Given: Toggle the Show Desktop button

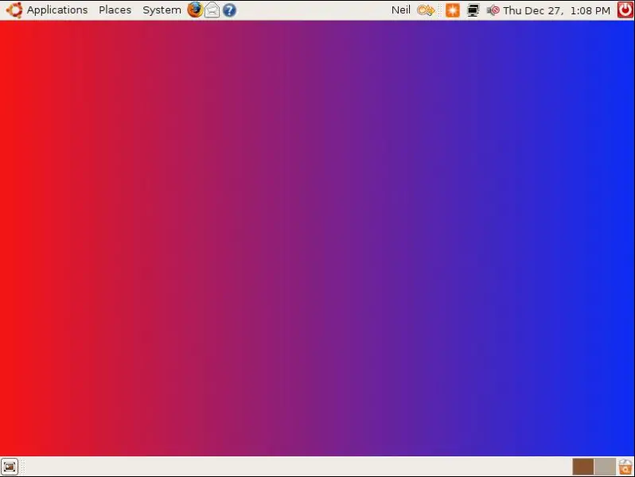Looking at the screenshot, I should [10, 467].
